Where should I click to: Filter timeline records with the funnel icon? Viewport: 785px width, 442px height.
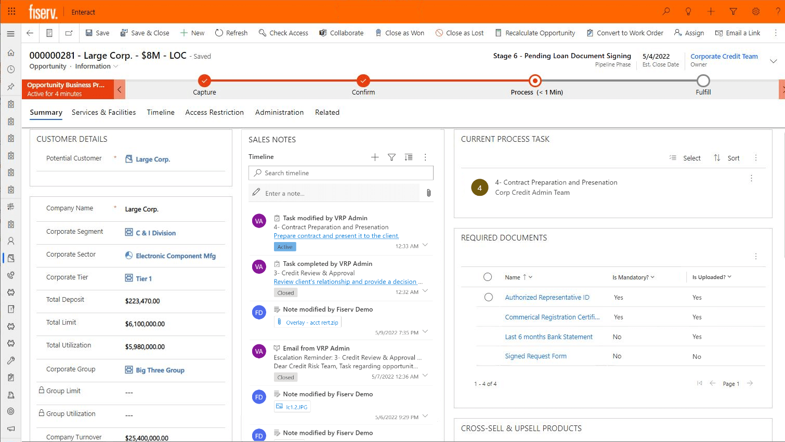coord(391,157)
